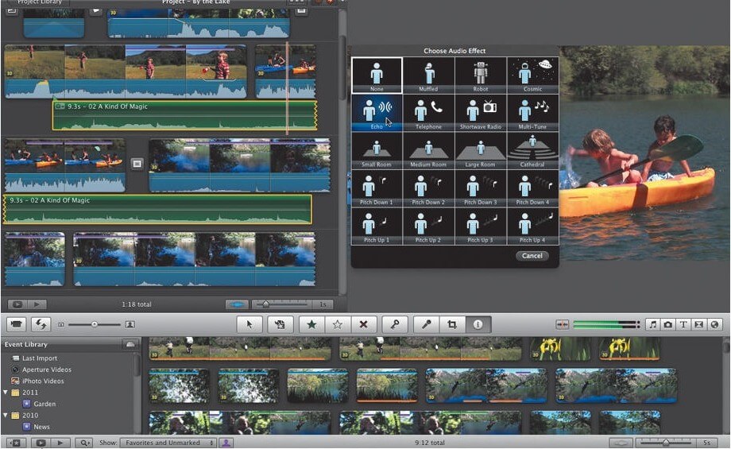
Task: Open the keyword filter magnifier in event bar
Action: [84, 443]
